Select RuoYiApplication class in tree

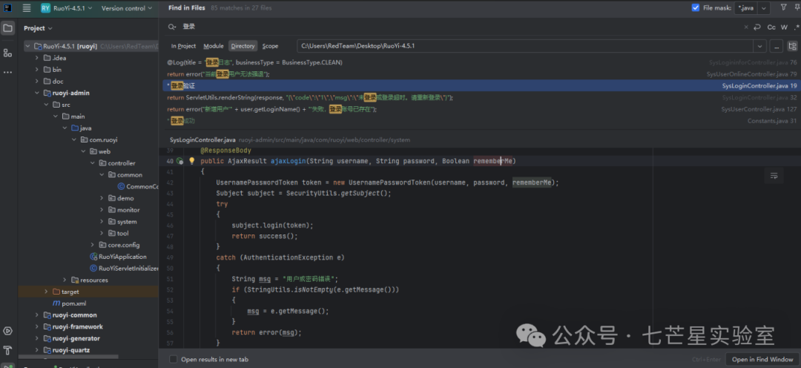pyautogui.click(x=119, y=257)
